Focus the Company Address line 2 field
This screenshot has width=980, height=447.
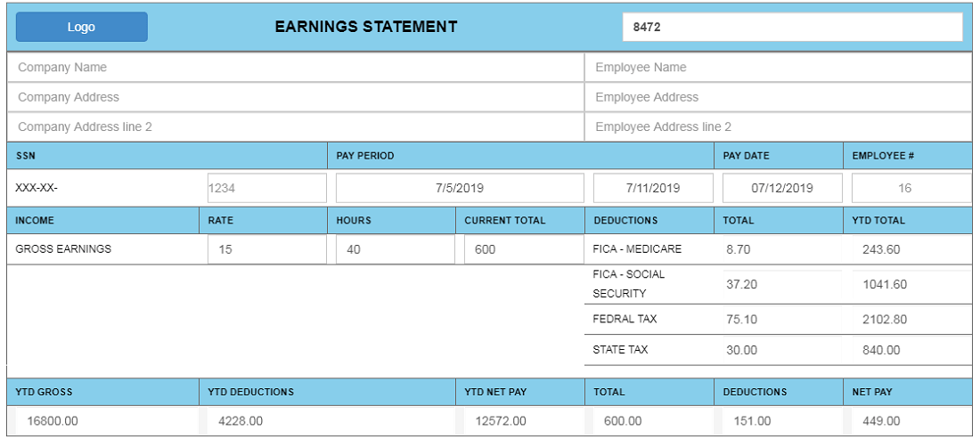(x=296, y=126)
